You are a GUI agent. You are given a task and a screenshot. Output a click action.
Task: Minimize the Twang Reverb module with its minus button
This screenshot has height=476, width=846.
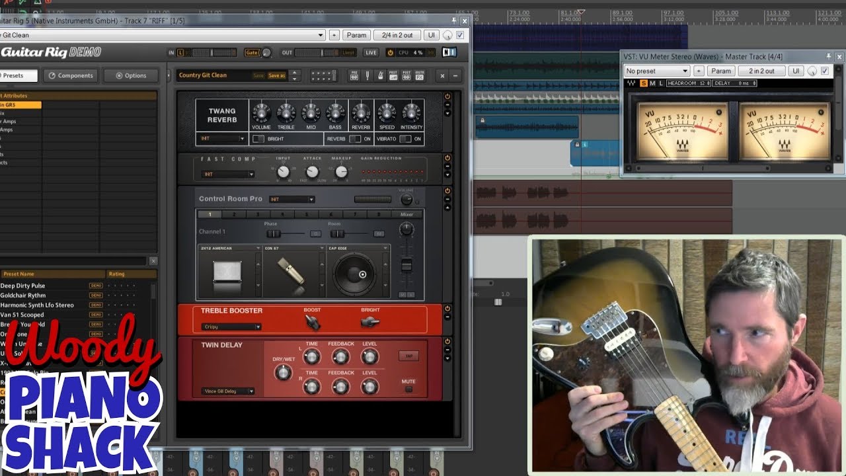[447, 106]
